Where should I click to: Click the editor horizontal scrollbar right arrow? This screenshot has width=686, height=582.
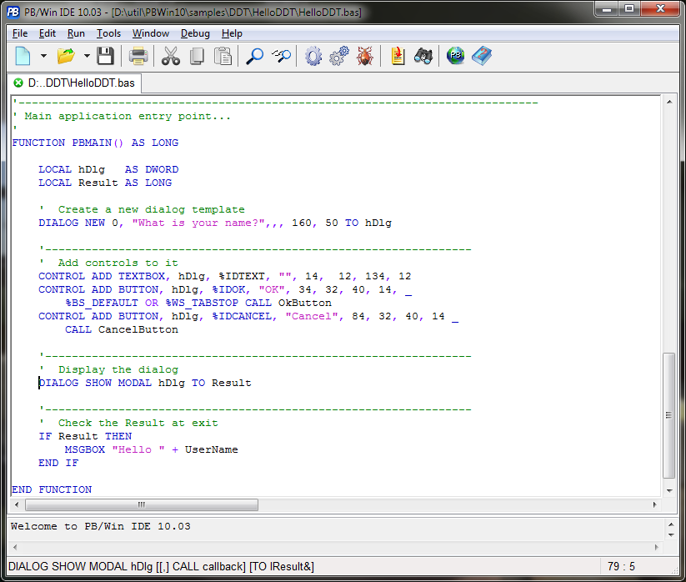coord(654,504)
